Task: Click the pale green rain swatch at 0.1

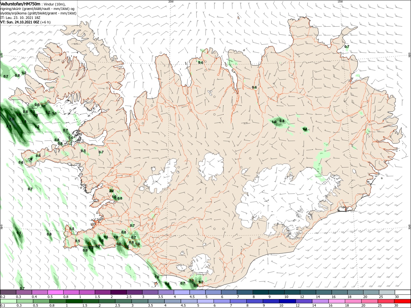Action: [8, 301]
